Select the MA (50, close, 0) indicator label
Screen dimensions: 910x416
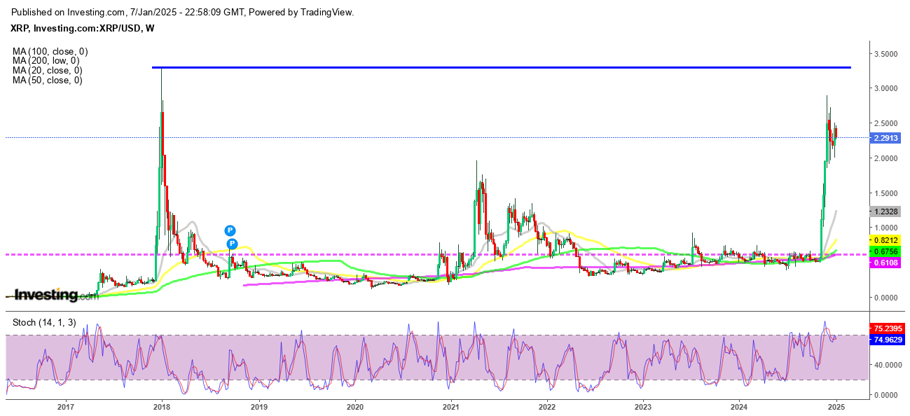(47, 81)
